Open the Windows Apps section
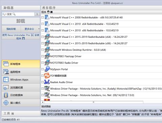This screenshot has width=162, height=123. click(21, 80)
